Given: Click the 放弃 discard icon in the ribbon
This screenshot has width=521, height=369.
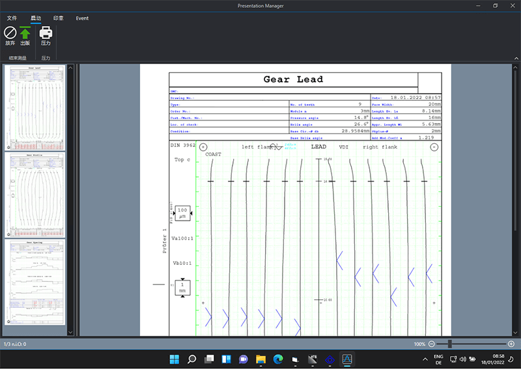Looking at the screenshot, I should [10, 33].
